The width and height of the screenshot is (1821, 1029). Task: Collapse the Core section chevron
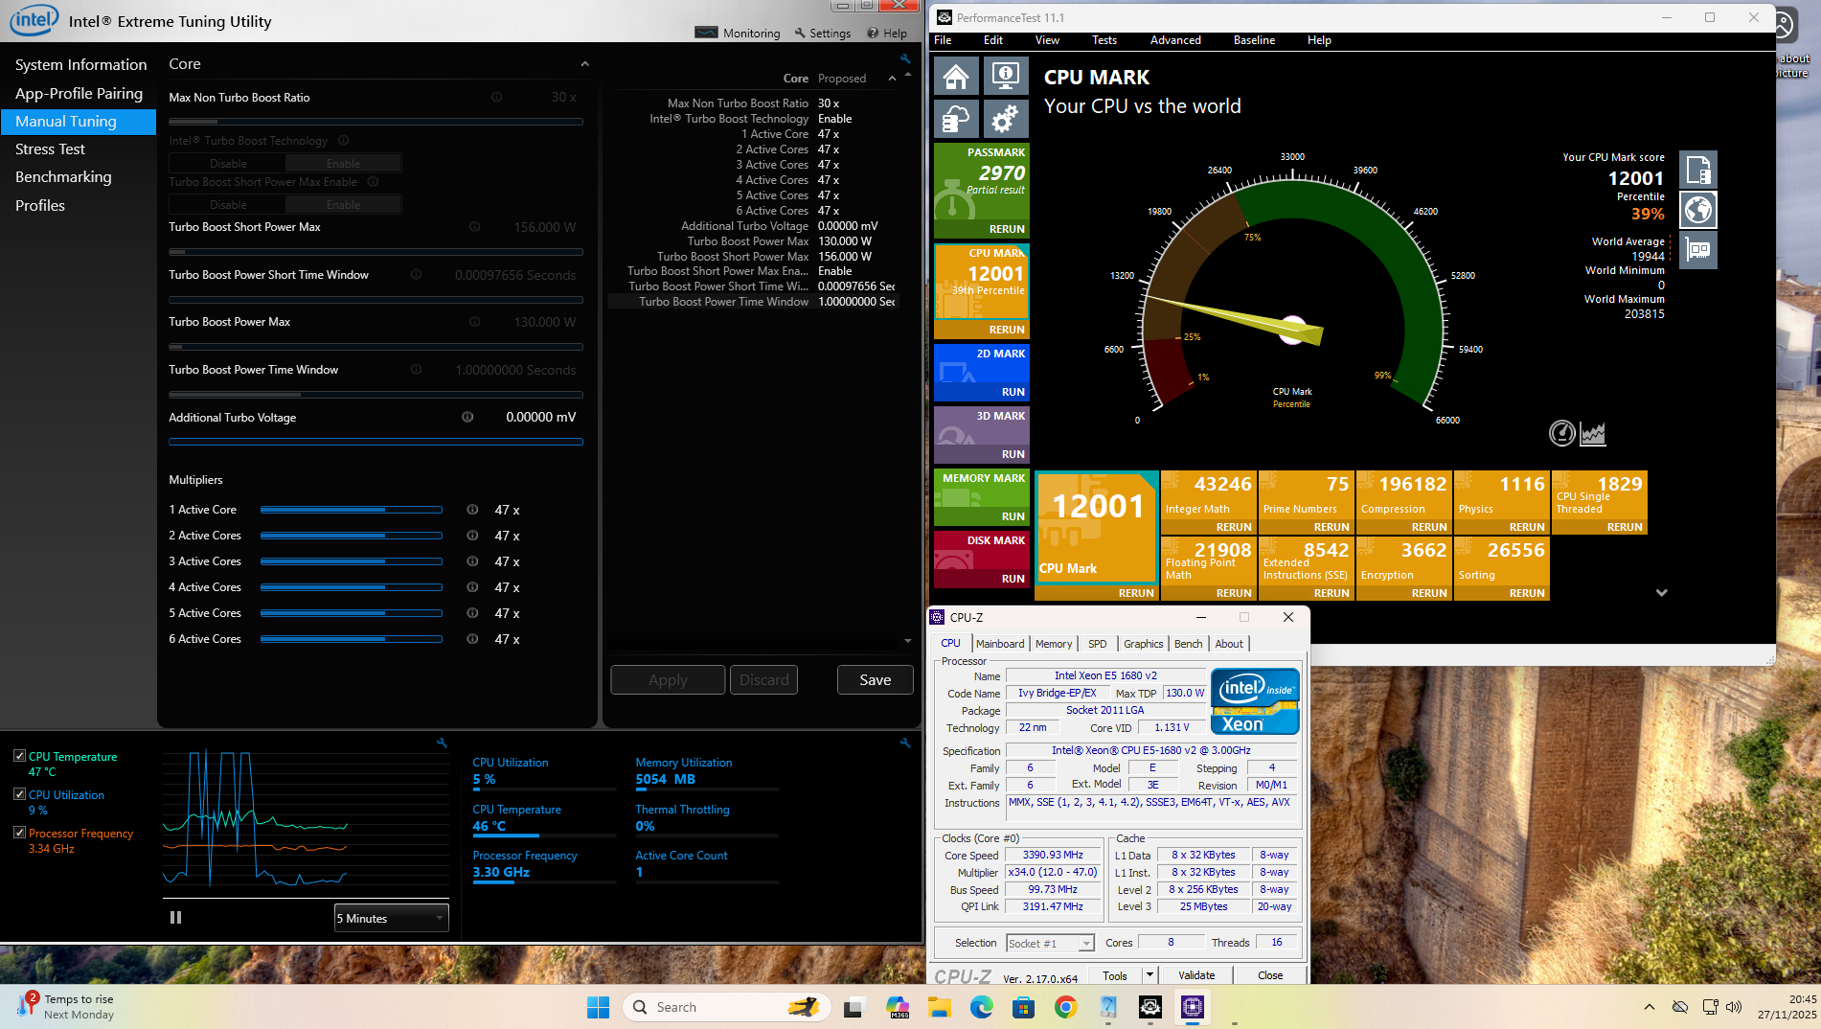[584, 64]
